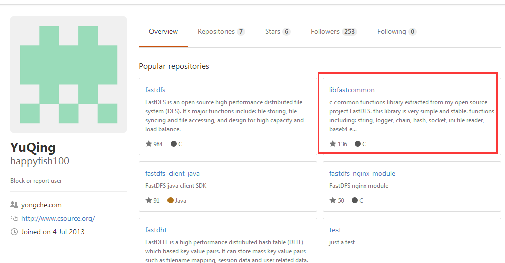Open the libfastcommon repository link

[x=352, y=90]
